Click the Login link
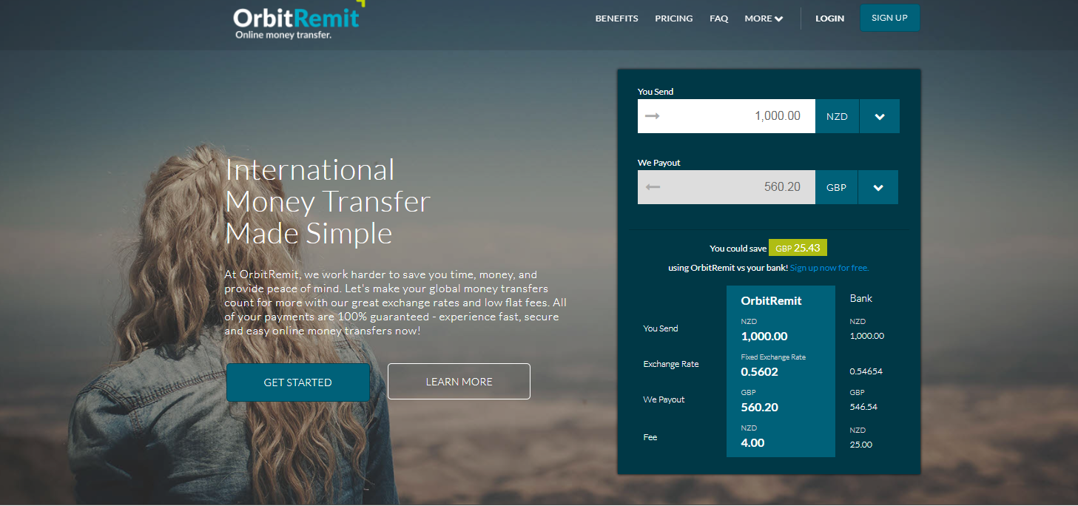 point(829,18)
